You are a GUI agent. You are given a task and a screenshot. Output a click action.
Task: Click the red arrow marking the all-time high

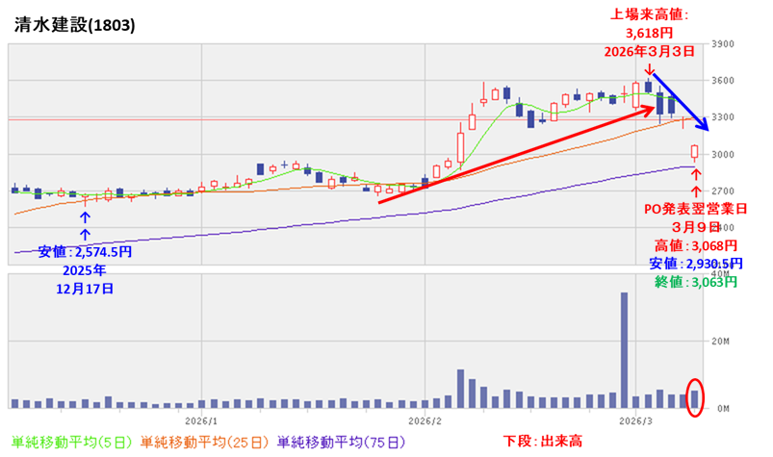pyautogui.click(x=651, y=69)
